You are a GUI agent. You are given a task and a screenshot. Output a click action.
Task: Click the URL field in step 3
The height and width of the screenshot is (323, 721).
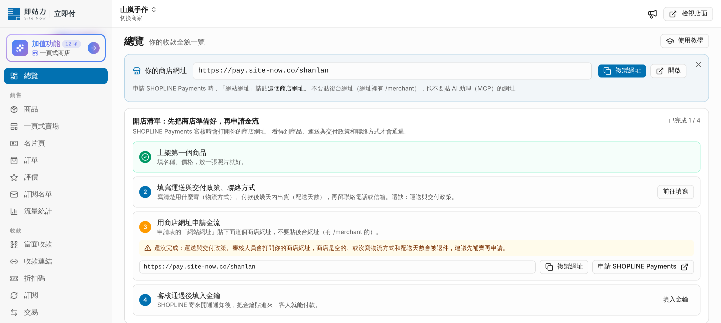click(x=337, y=267)
